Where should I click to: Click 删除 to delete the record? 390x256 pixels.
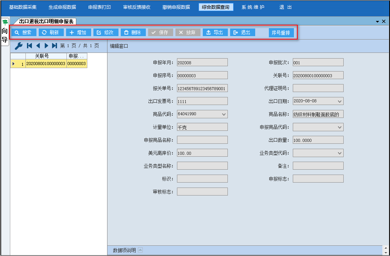[x=133, y=33]
